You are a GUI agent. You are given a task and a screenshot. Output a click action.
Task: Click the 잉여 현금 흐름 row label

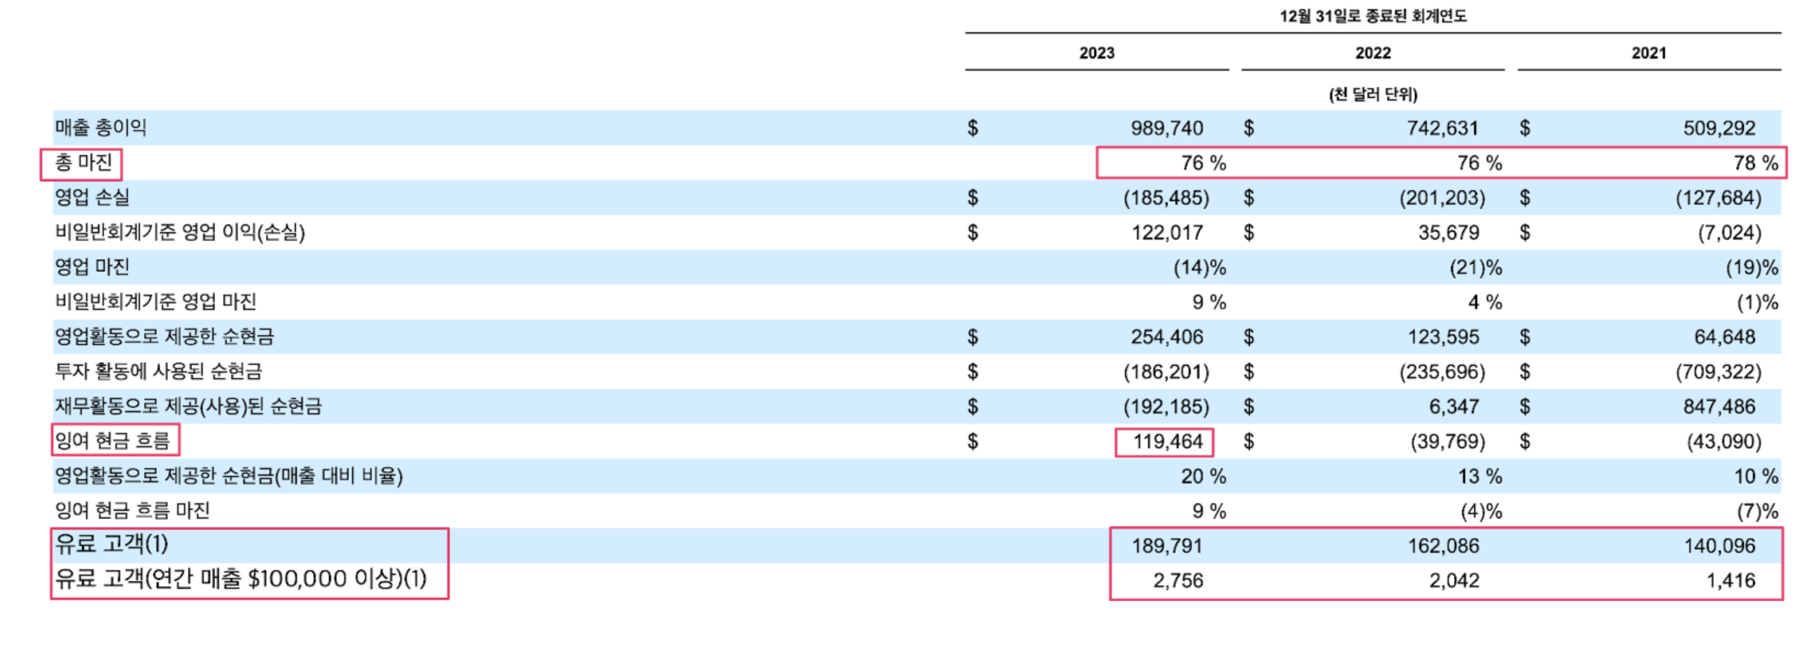coord(114,441)
